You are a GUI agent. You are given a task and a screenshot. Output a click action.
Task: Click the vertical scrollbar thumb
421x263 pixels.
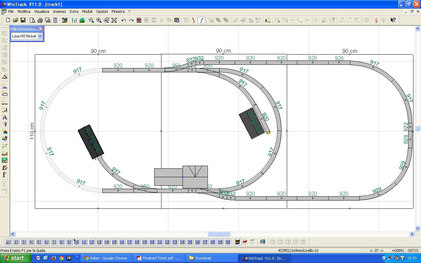pyautogui.click(x=418, y=129)
